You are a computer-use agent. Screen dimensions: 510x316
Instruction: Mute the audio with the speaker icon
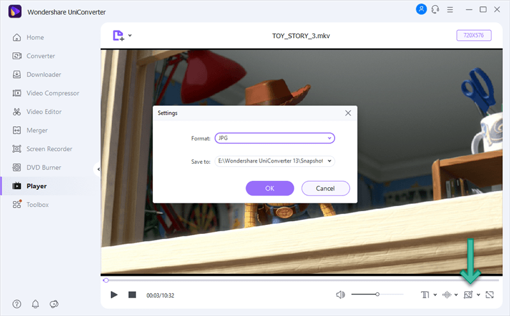coord(340,295)
